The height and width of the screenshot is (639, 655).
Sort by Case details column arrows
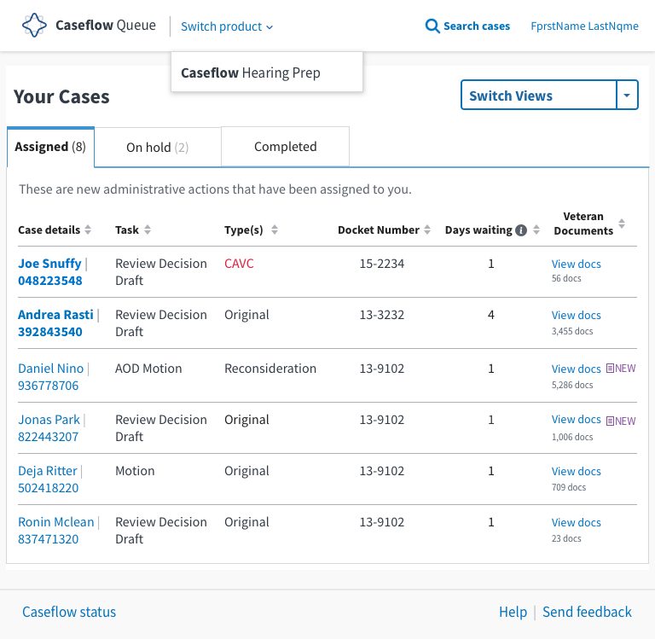pos(88,229)
